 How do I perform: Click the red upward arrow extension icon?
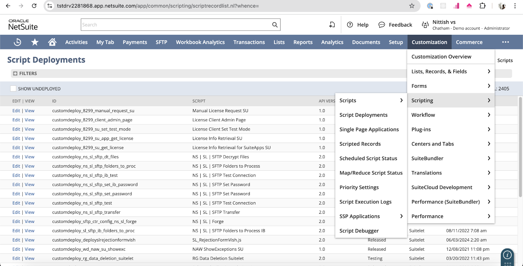[x=469, y=6]
